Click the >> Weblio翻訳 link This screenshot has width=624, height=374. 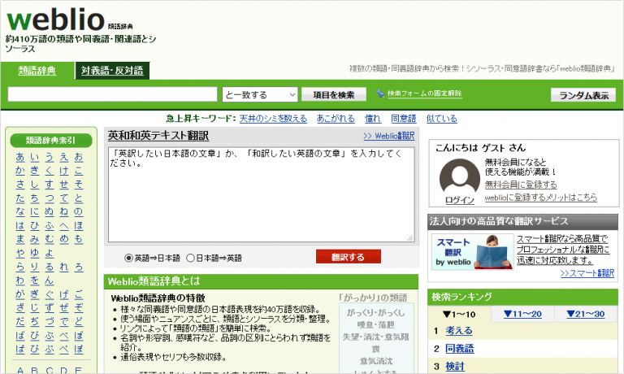point(389,136)
